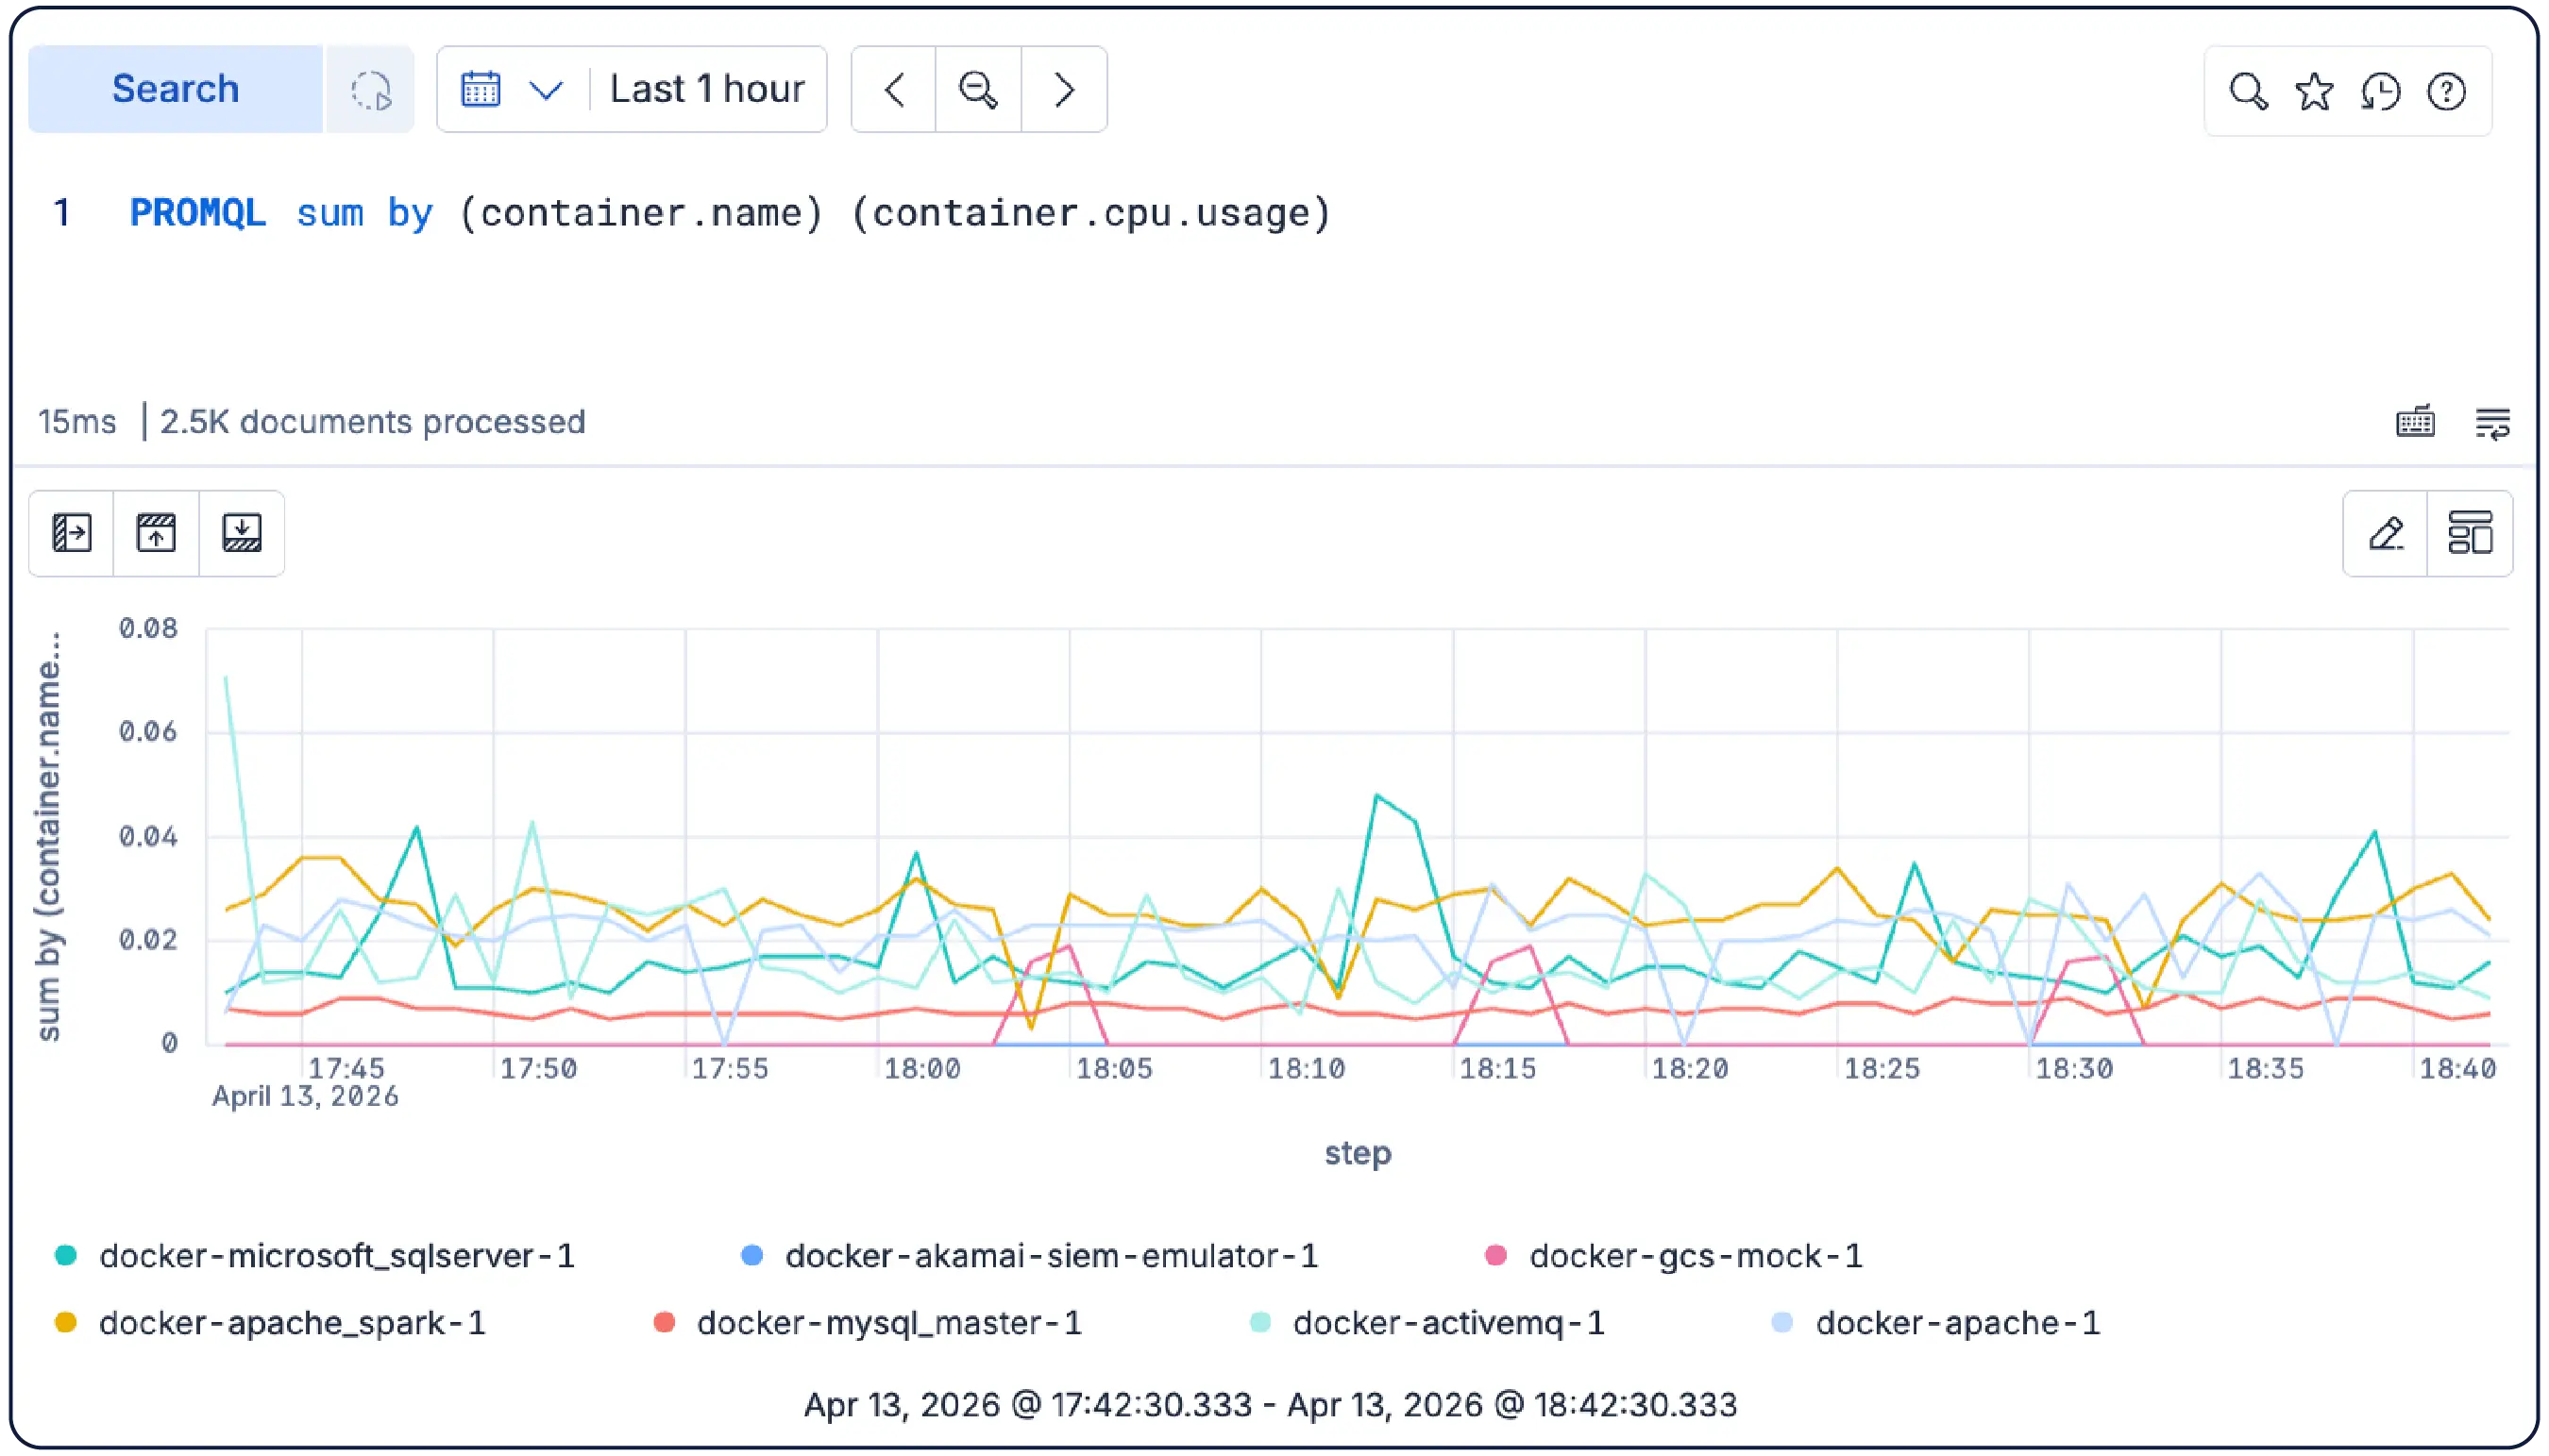Click the help question mark icon

pyautogui.click(x=2446, y=91)
